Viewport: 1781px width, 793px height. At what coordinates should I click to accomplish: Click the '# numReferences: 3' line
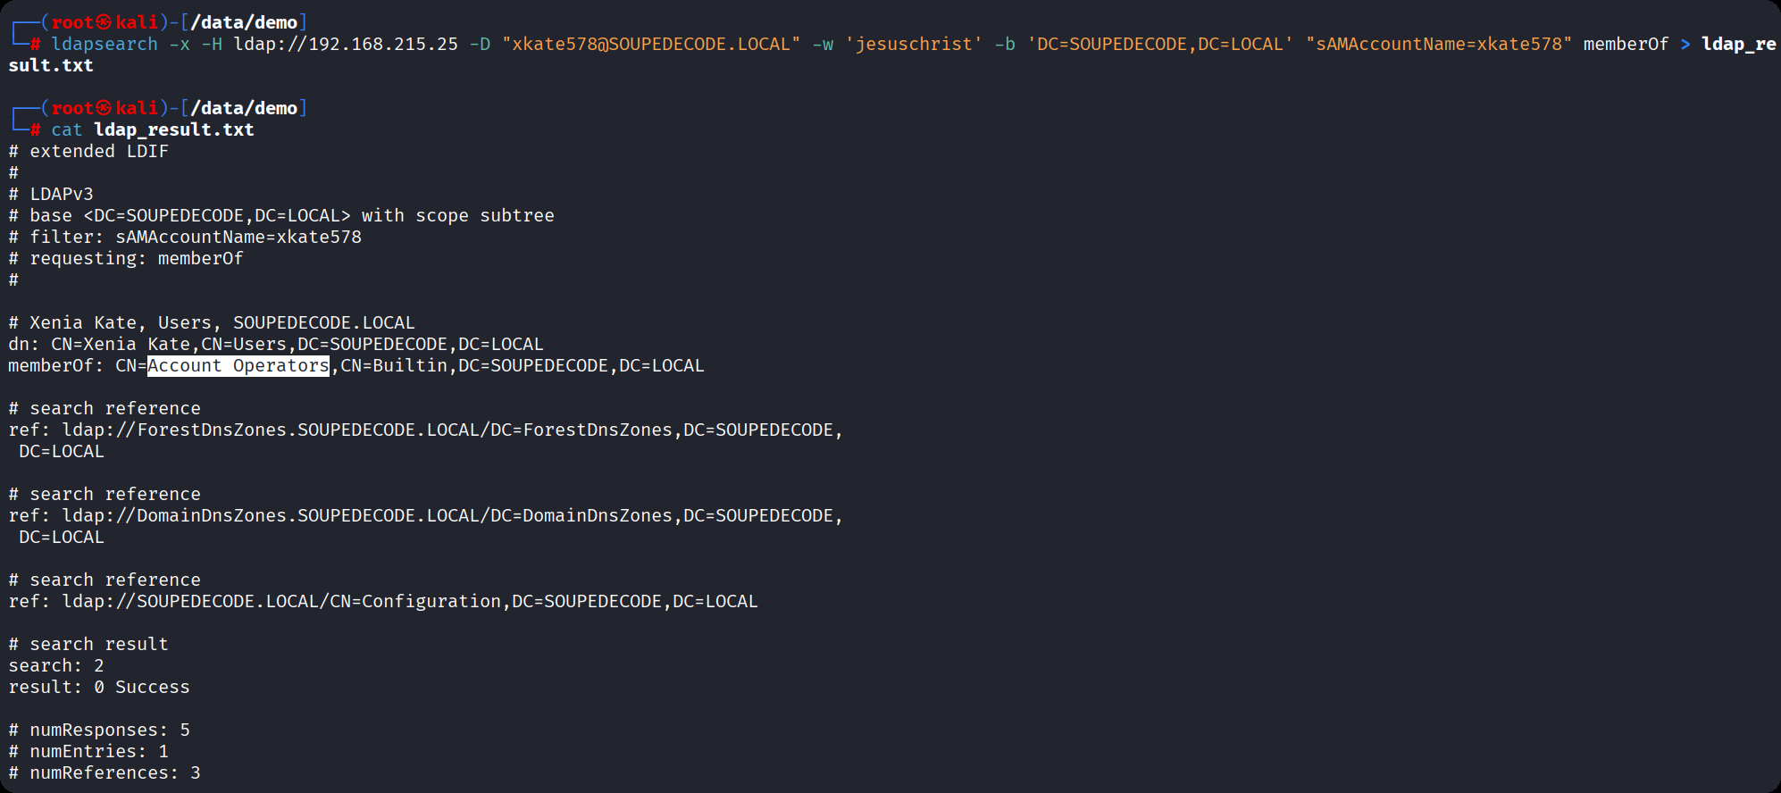105,772
